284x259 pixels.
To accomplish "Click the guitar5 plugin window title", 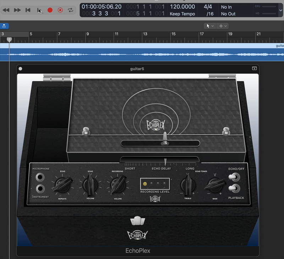I will [137, 69].
